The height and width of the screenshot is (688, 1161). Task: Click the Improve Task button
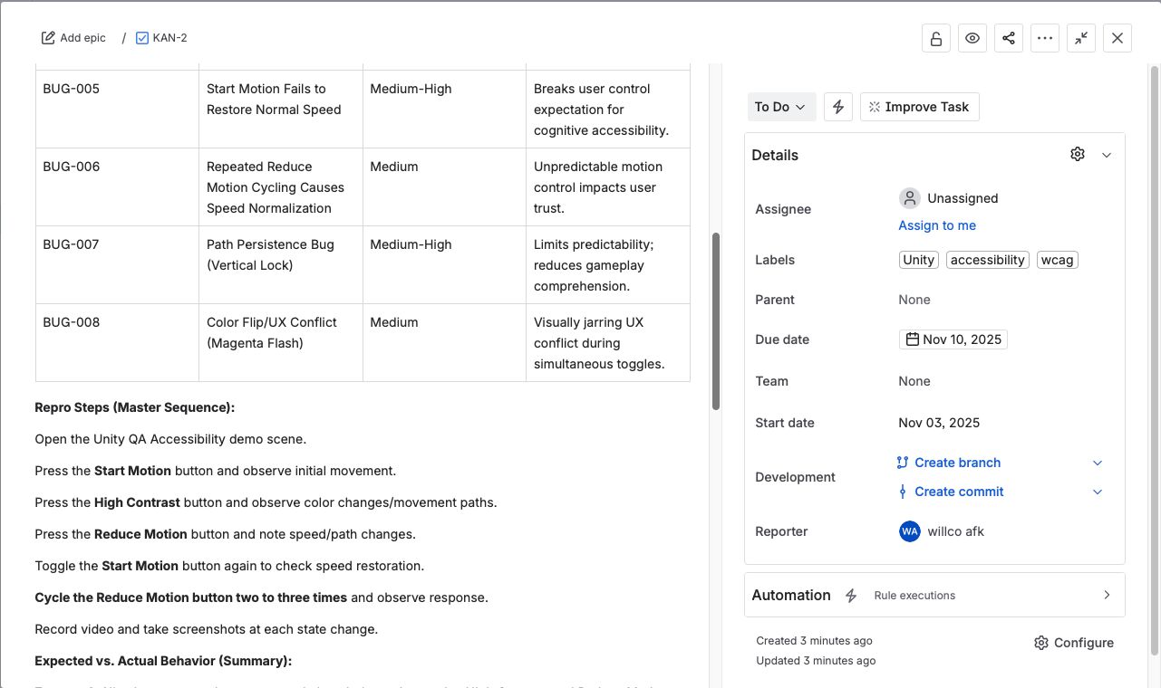919,107
